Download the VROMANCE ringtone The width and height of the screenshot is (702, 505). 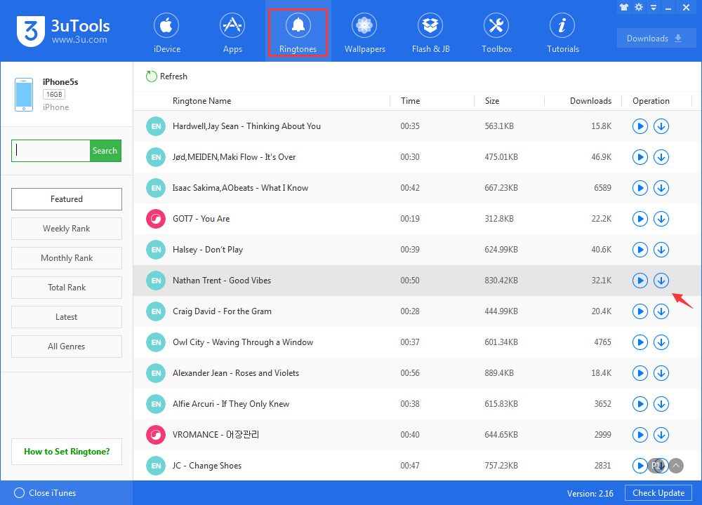pos(661,435)
